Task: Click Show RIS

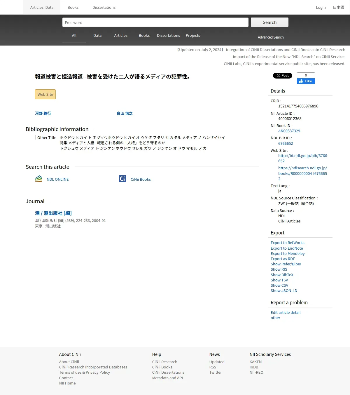Action: coord(279,269)
